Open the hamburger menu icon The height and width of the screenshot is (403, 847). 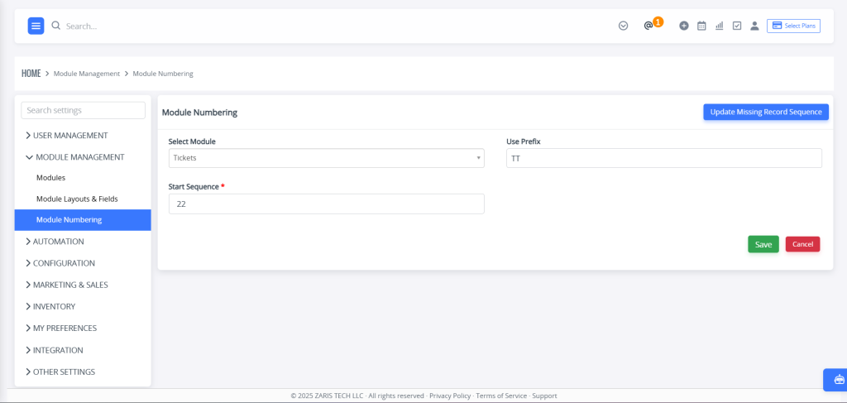[36, 26]
